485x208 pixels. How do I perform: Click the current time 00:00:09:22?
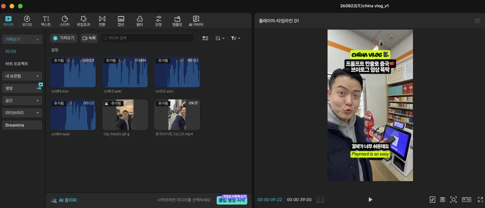(x=270, y=200)
